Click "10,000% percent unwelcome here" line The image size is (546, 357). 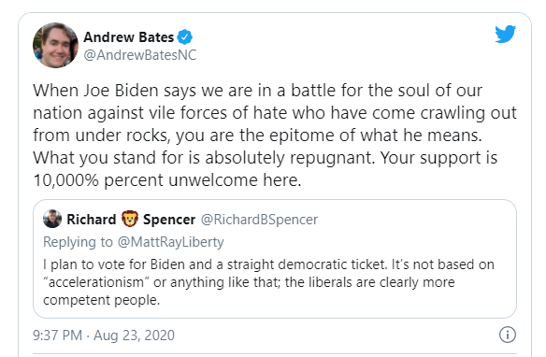coord(167,180)
